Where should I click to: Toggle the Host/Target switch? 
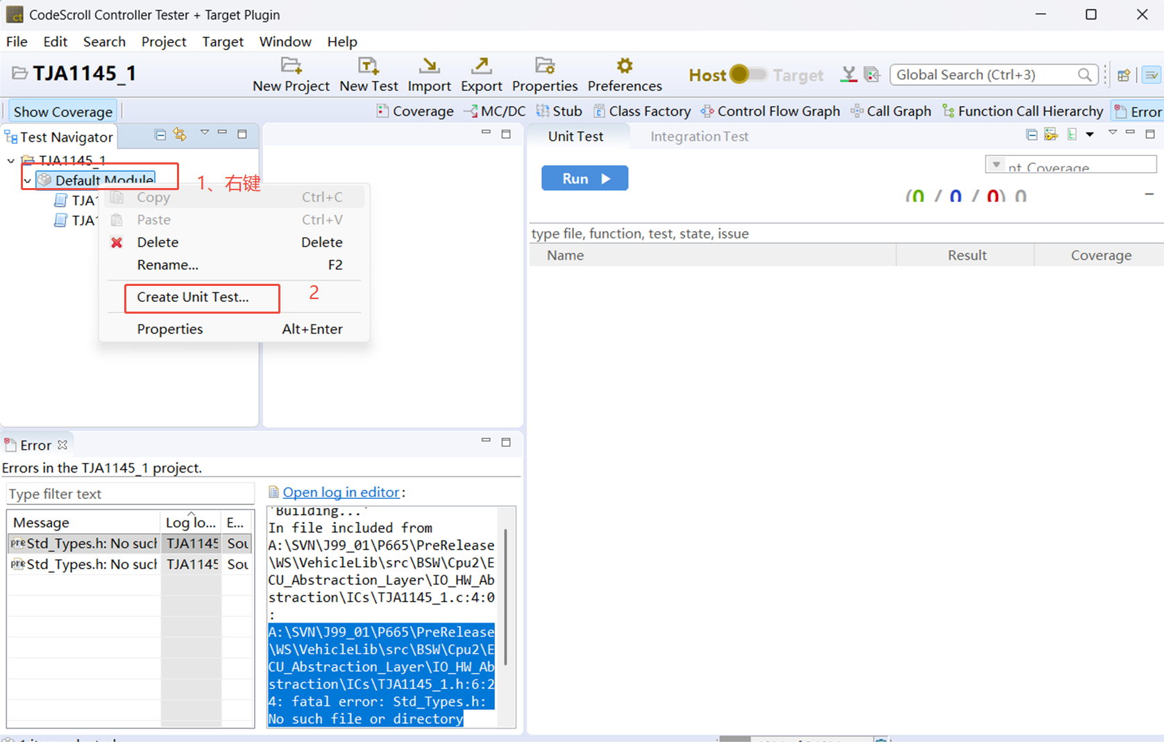click(747, 74)
